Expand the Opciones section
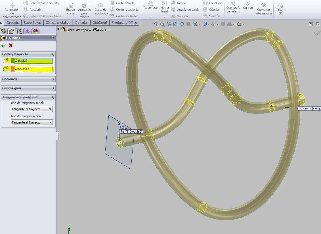The height and width of the screenshot is (234, 321). point(53,79)
